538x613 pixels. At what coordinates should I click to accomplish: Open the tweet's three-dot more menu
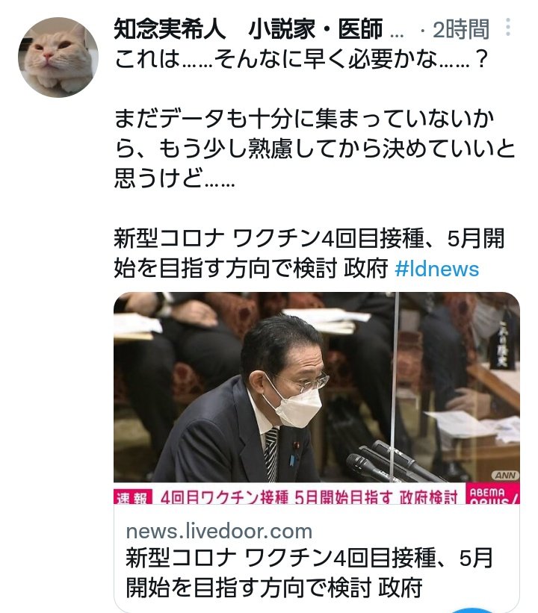[508, 28]
